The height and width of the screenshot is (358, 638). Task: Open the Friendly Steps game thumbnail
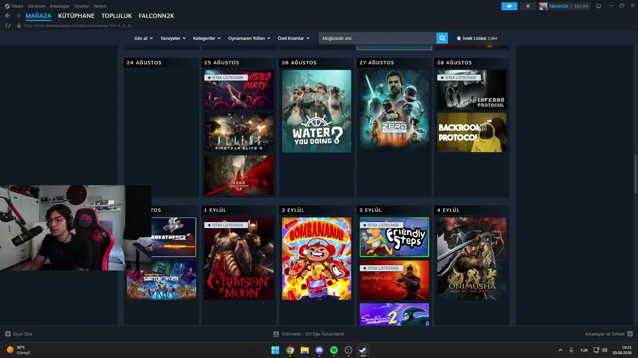tap(394, 237)
